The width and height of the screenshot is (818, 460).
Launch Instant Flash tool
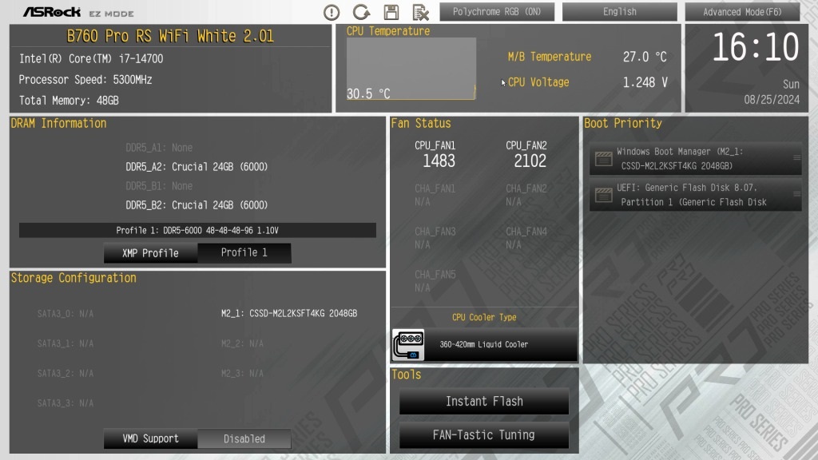point(484,401)
